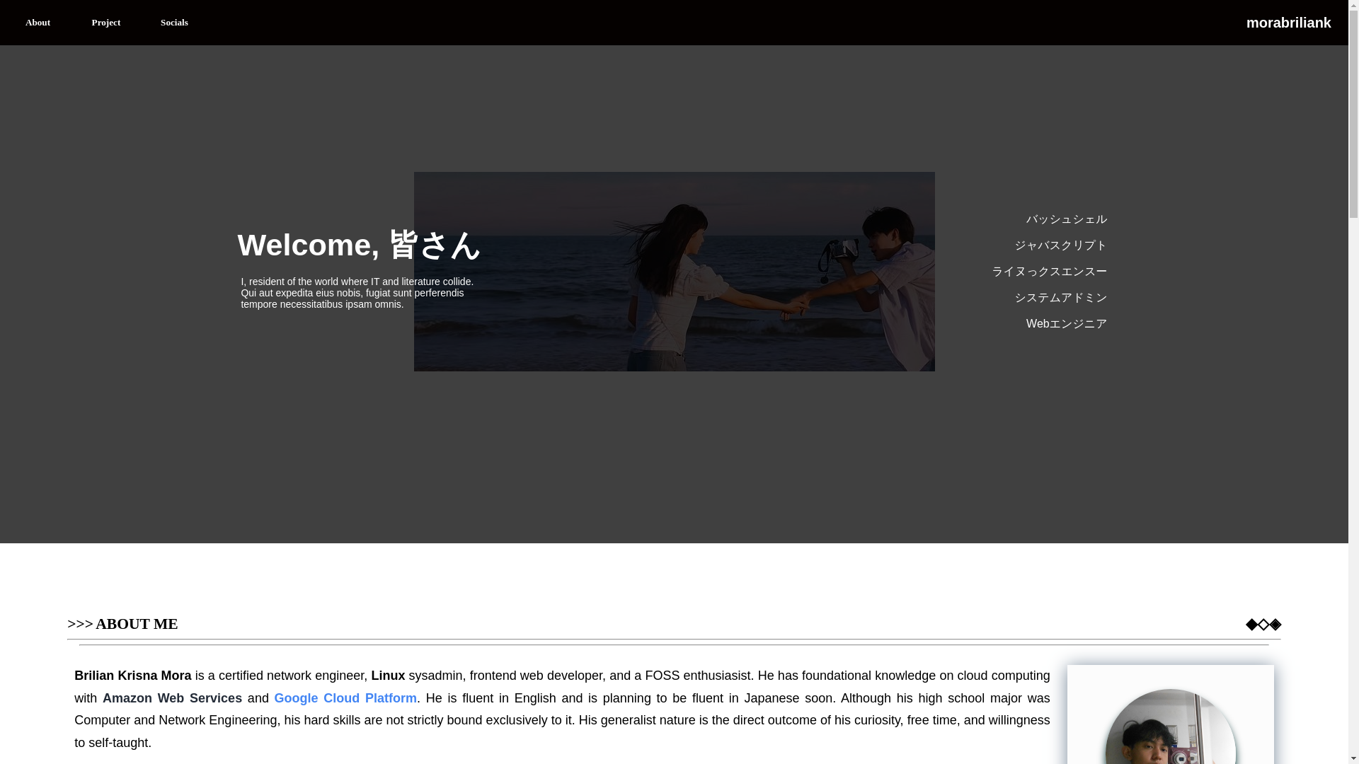Open the Socials nav item

click(x=174, y=23)
